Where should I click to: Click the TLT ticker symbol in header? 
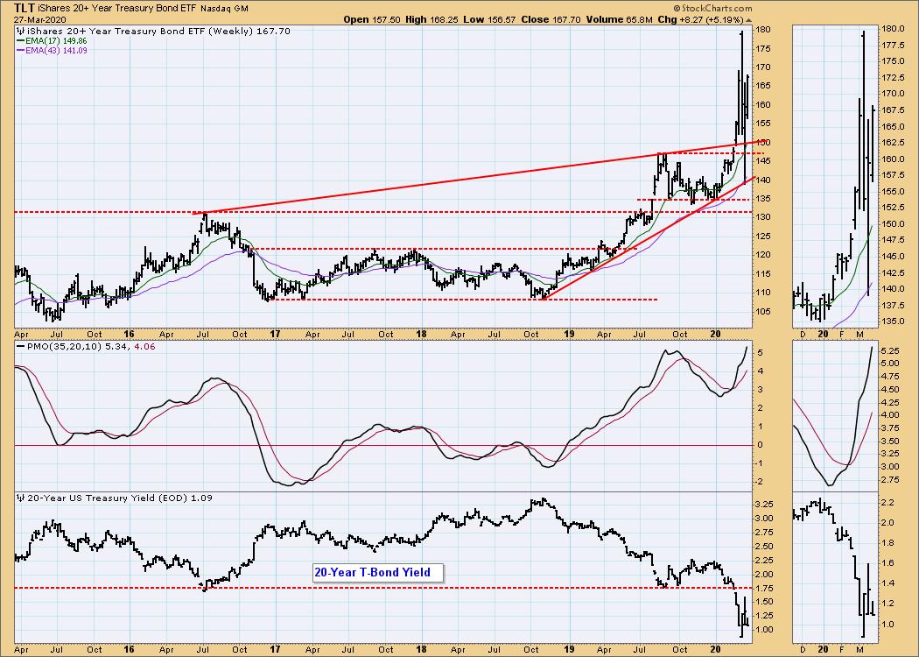point(24,8)
